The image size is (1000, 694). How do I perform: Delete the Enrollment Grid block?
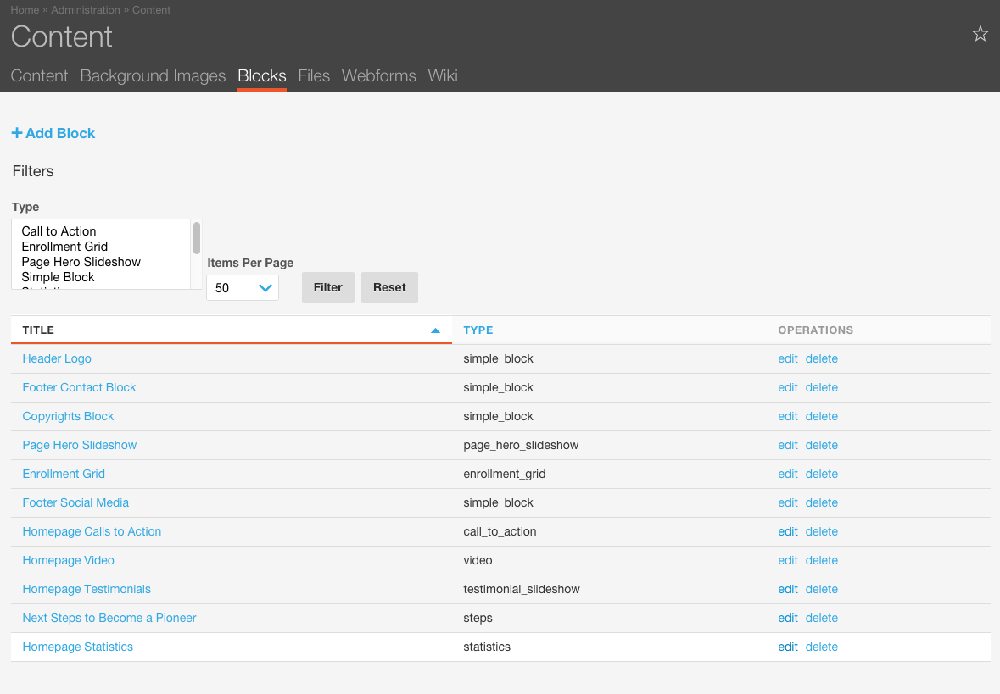pyautogui.click(x=821, y=475)
